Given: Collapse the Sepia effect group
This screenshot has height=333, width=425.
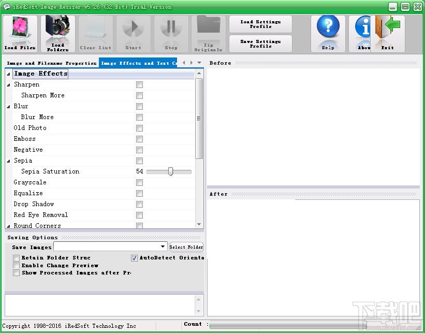Looking at the screenshot, I should coord(8,161).
